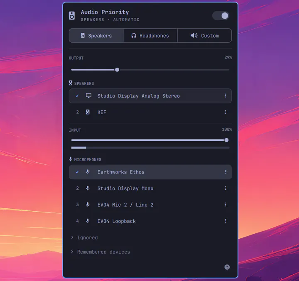Click the headphones icon in Headphones tab
The image size is (299, 281).
134,36
